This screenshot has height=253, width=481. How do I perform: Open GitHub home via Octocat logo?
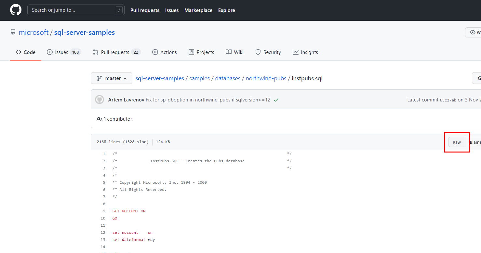click(16, 10)
